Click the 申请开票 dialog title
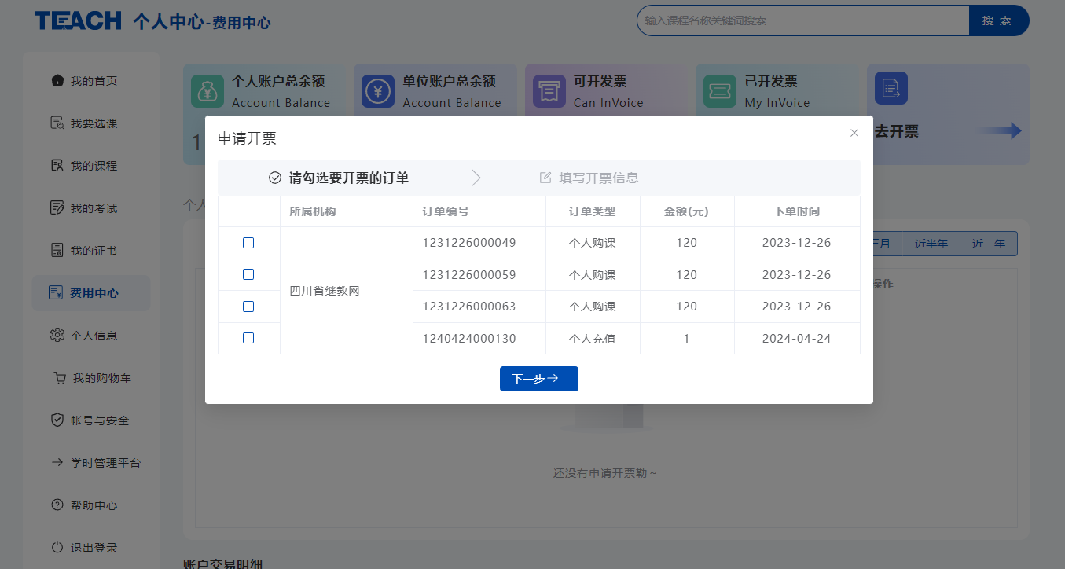The image size is (1065, 569). [x=247, y=139]
